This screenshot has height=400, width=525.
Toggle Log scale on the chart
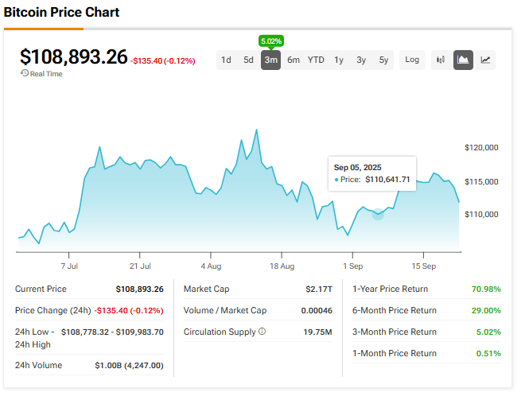tap(412, 60)
